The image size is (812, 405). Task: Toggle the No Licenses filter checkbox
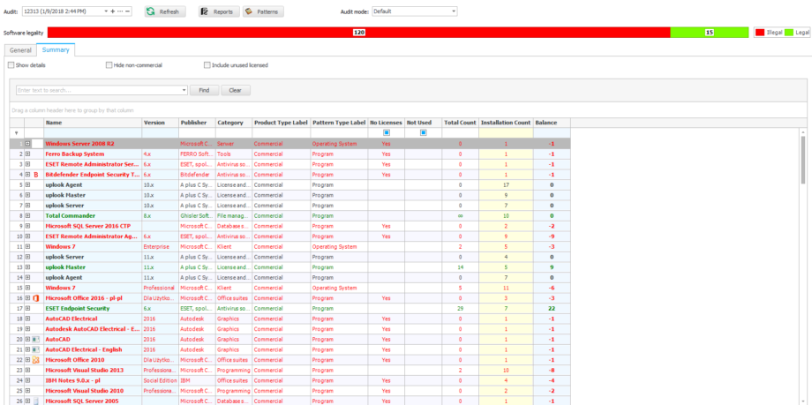pyautogui.click(x=387, y=133)
